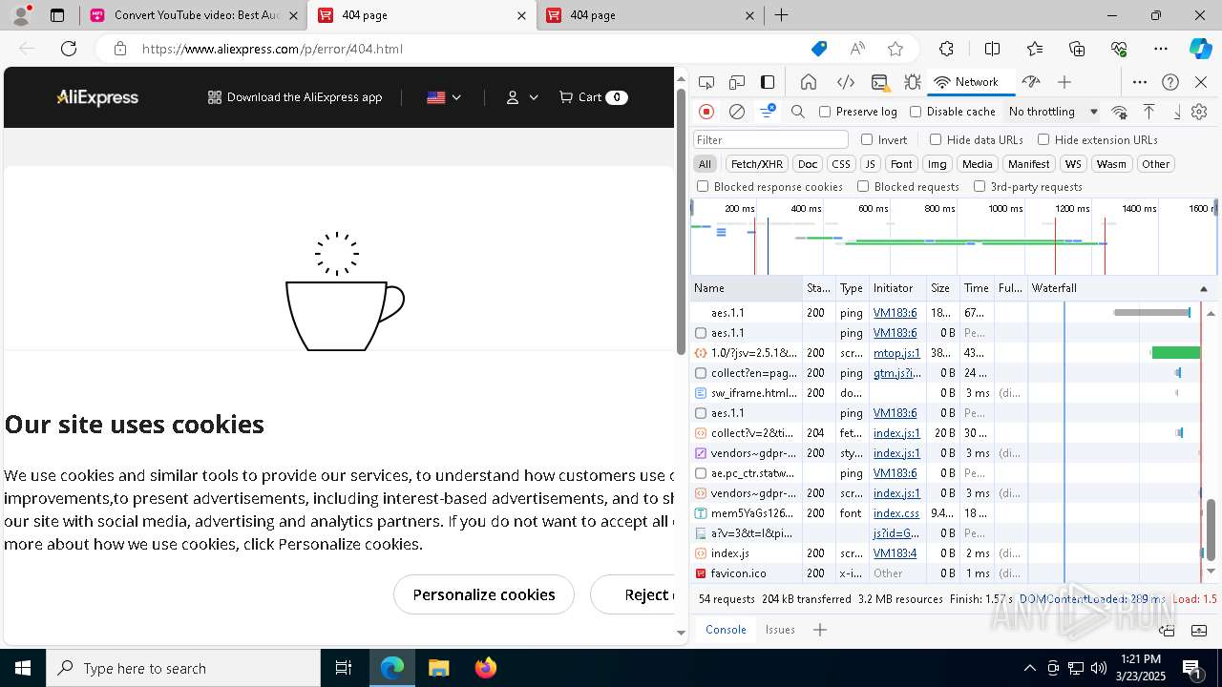Open DevTools Welcome home tab
Viewport: 1222px width, 687px height.
[x=809, y=82]
